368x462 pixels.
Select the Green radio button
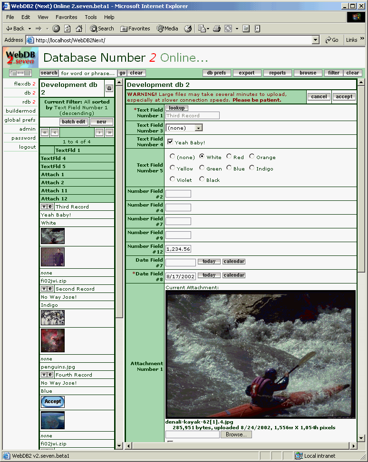202,168
